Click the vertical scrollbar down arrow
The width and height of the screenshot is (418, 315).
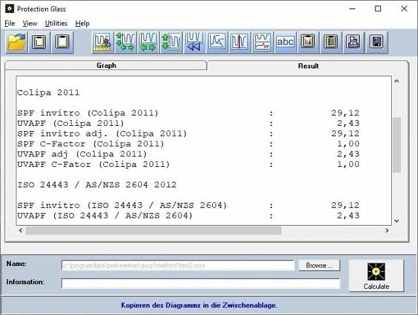click(396, 220)
